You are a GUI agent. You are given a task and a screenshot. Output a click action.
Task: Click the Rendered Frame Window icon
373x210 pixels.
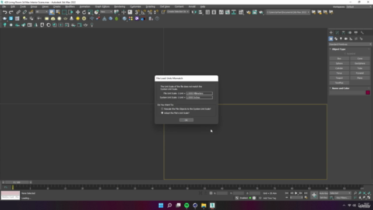(255, 12)
